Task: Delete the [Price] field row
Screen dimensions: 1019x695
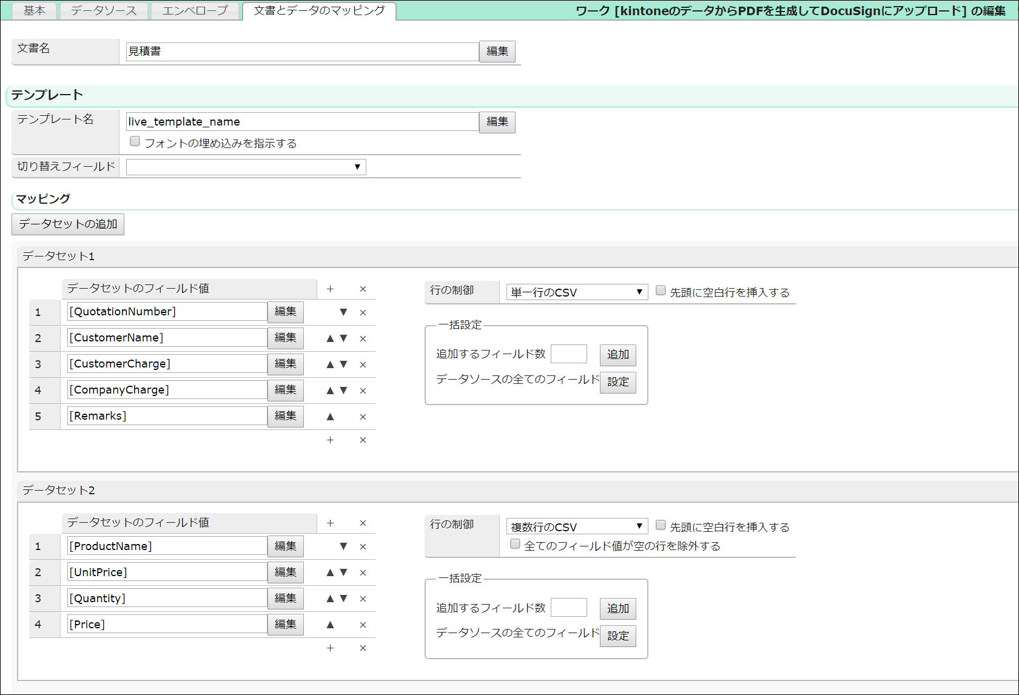Action: pos(362,625)
